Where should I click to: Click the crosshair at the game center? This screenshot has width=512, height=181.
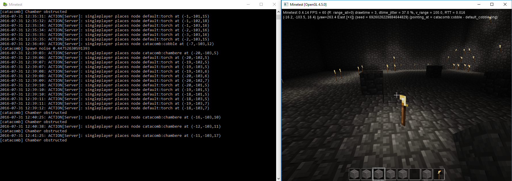point(397,95)
